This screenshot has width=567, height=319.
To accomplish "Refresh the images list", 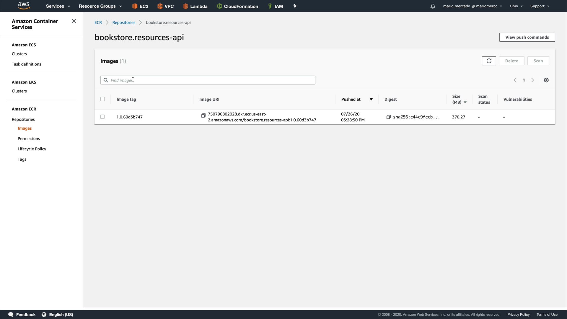I will tap(489, 61).
